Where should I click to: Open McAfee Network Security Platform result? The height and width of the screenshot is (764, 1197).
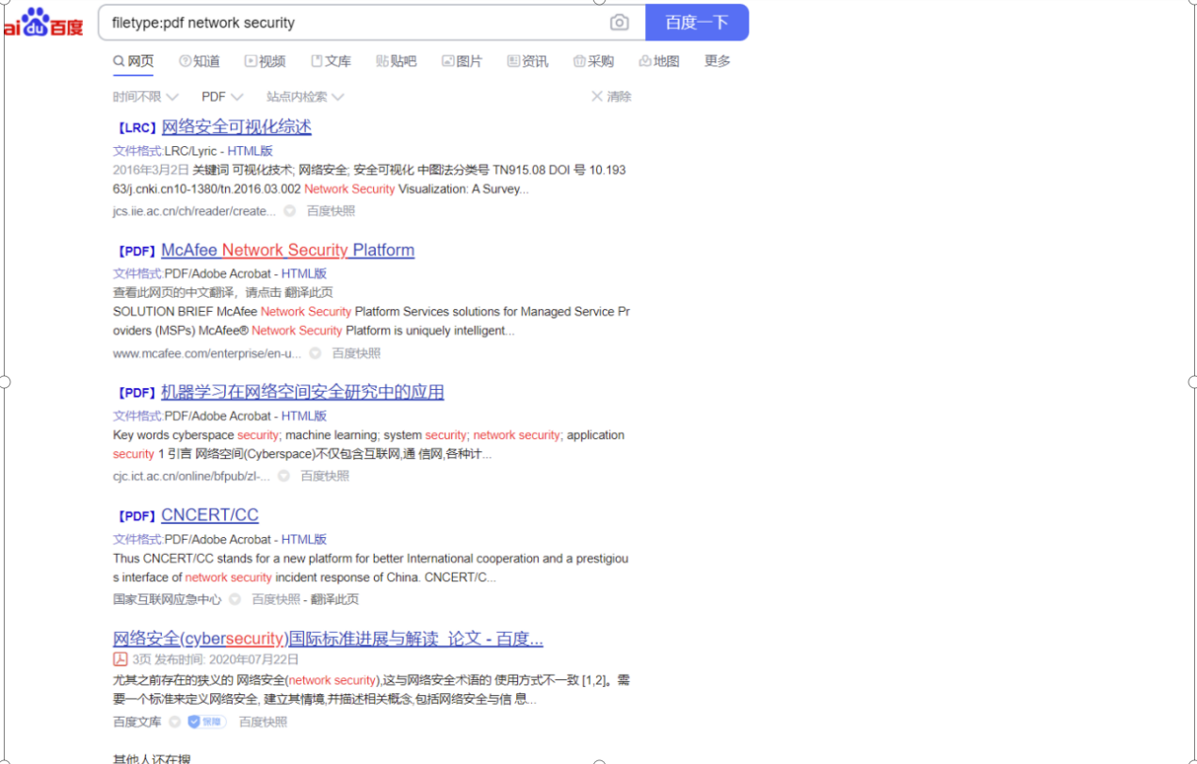tap(288, 251)
